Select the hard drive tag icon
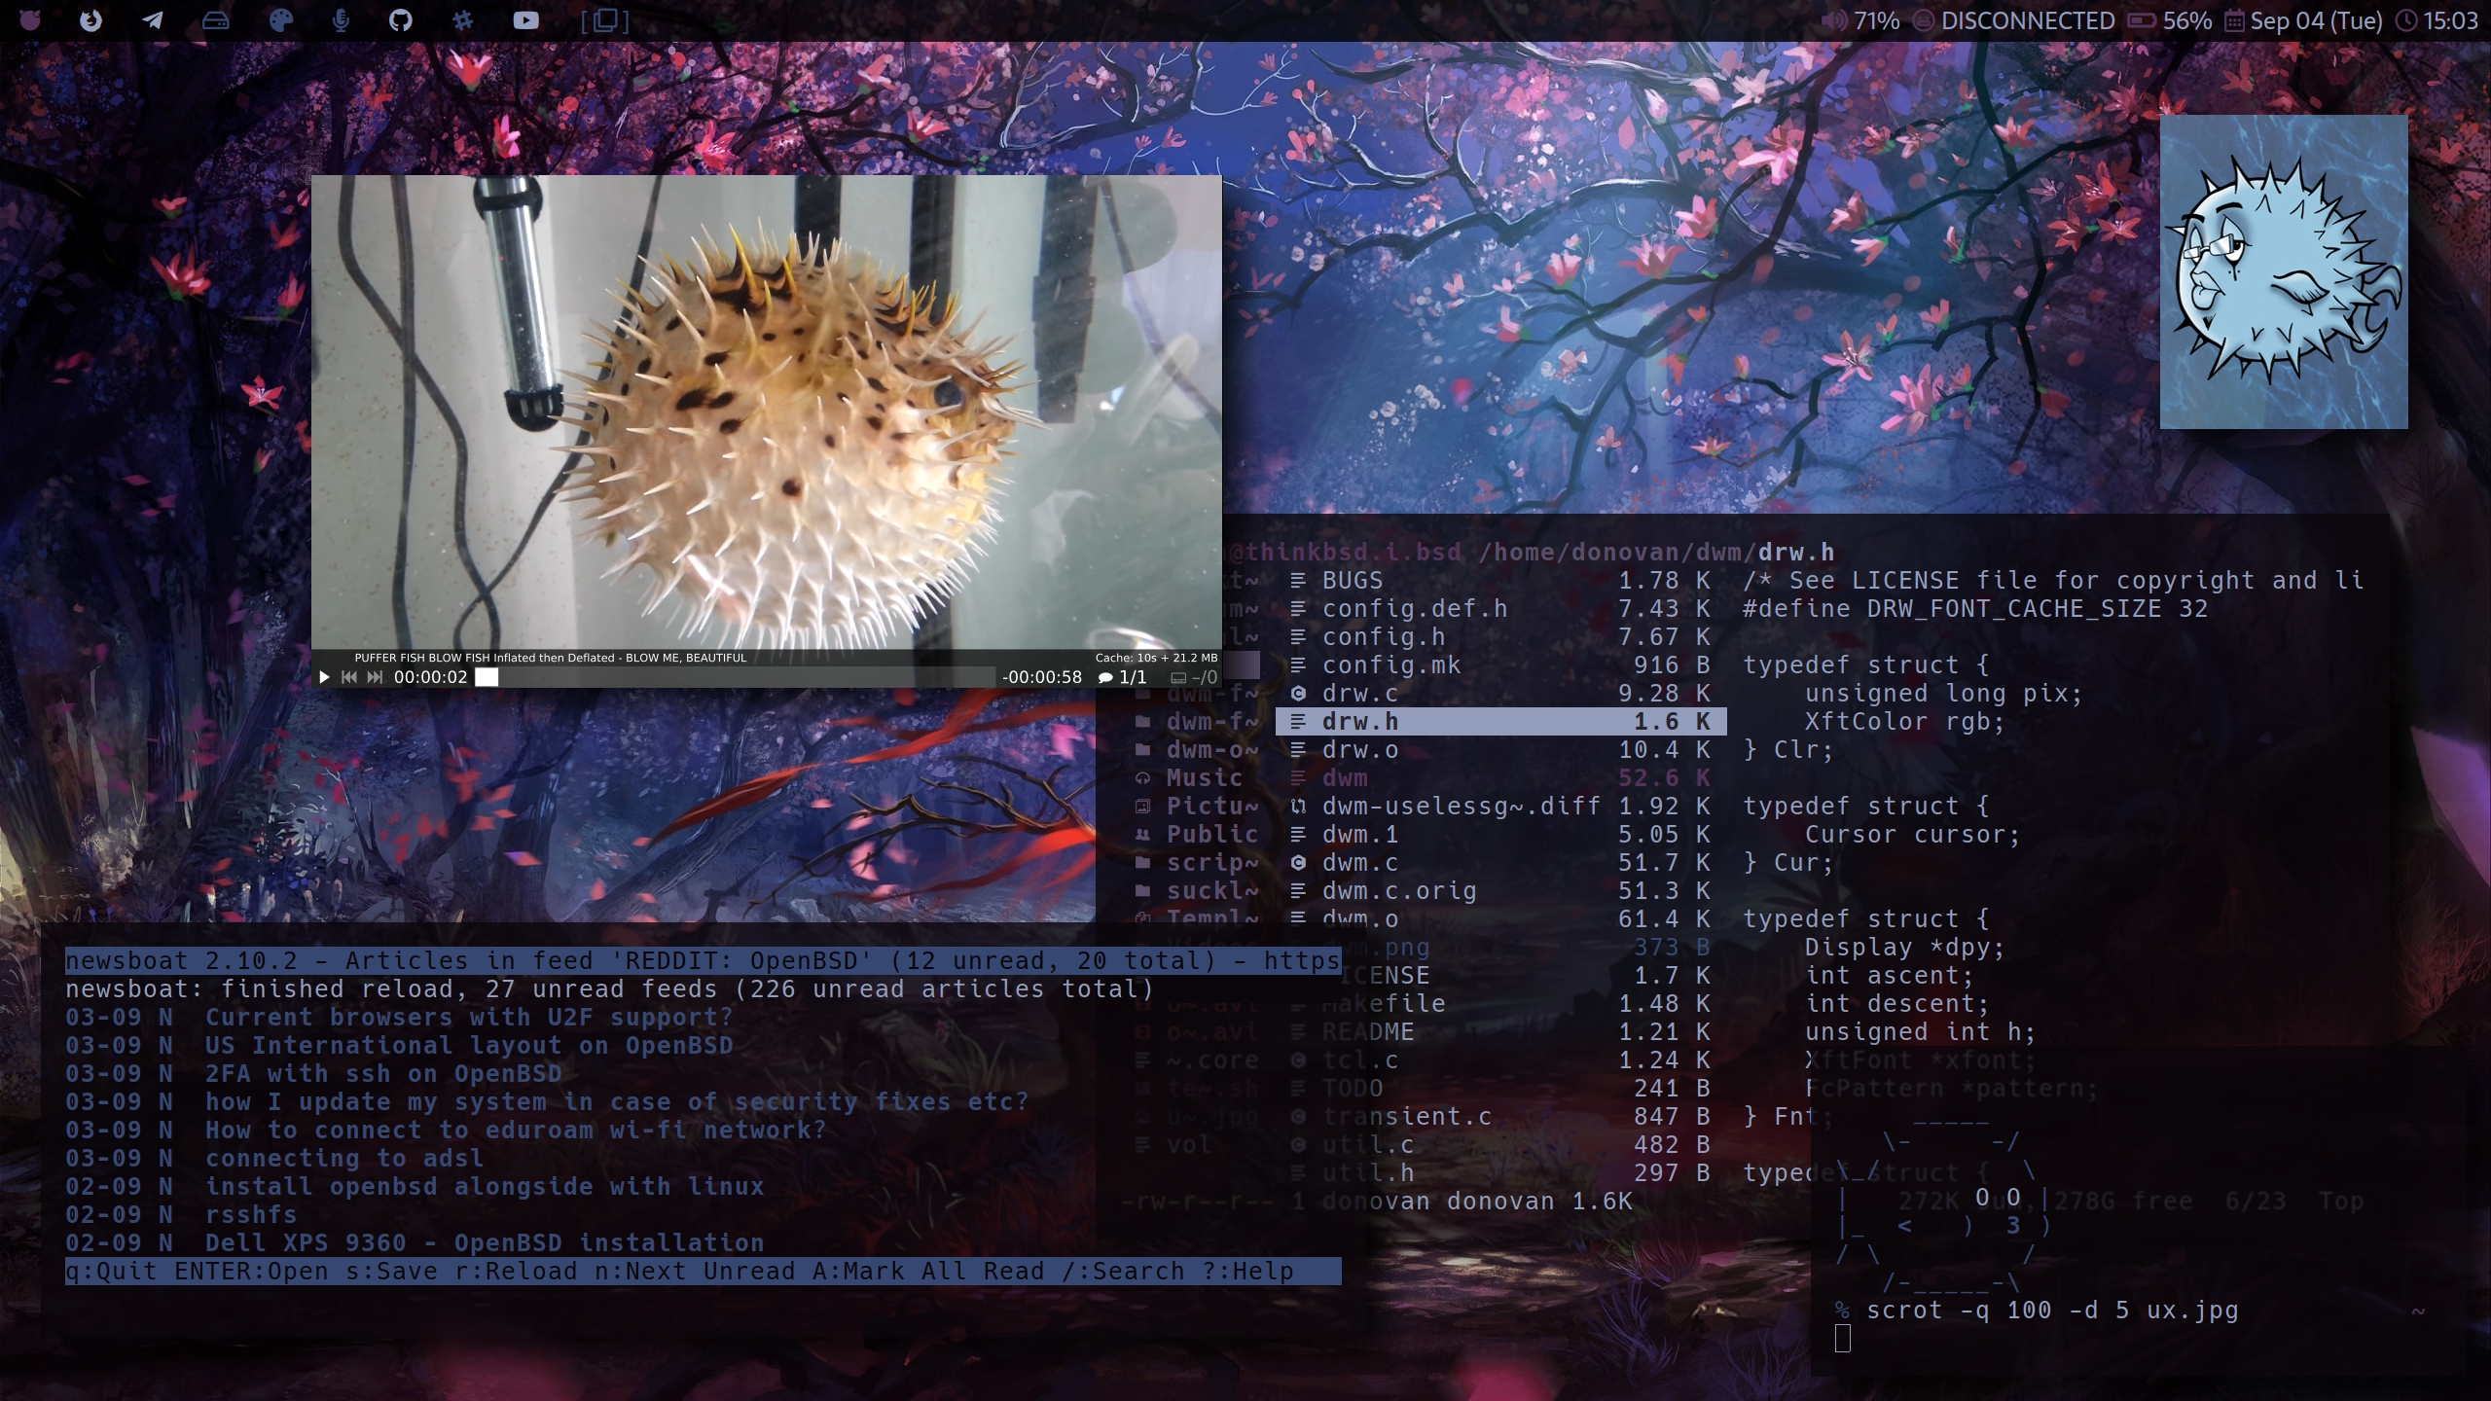2491x1401 pixels. (x=215, y=20)
